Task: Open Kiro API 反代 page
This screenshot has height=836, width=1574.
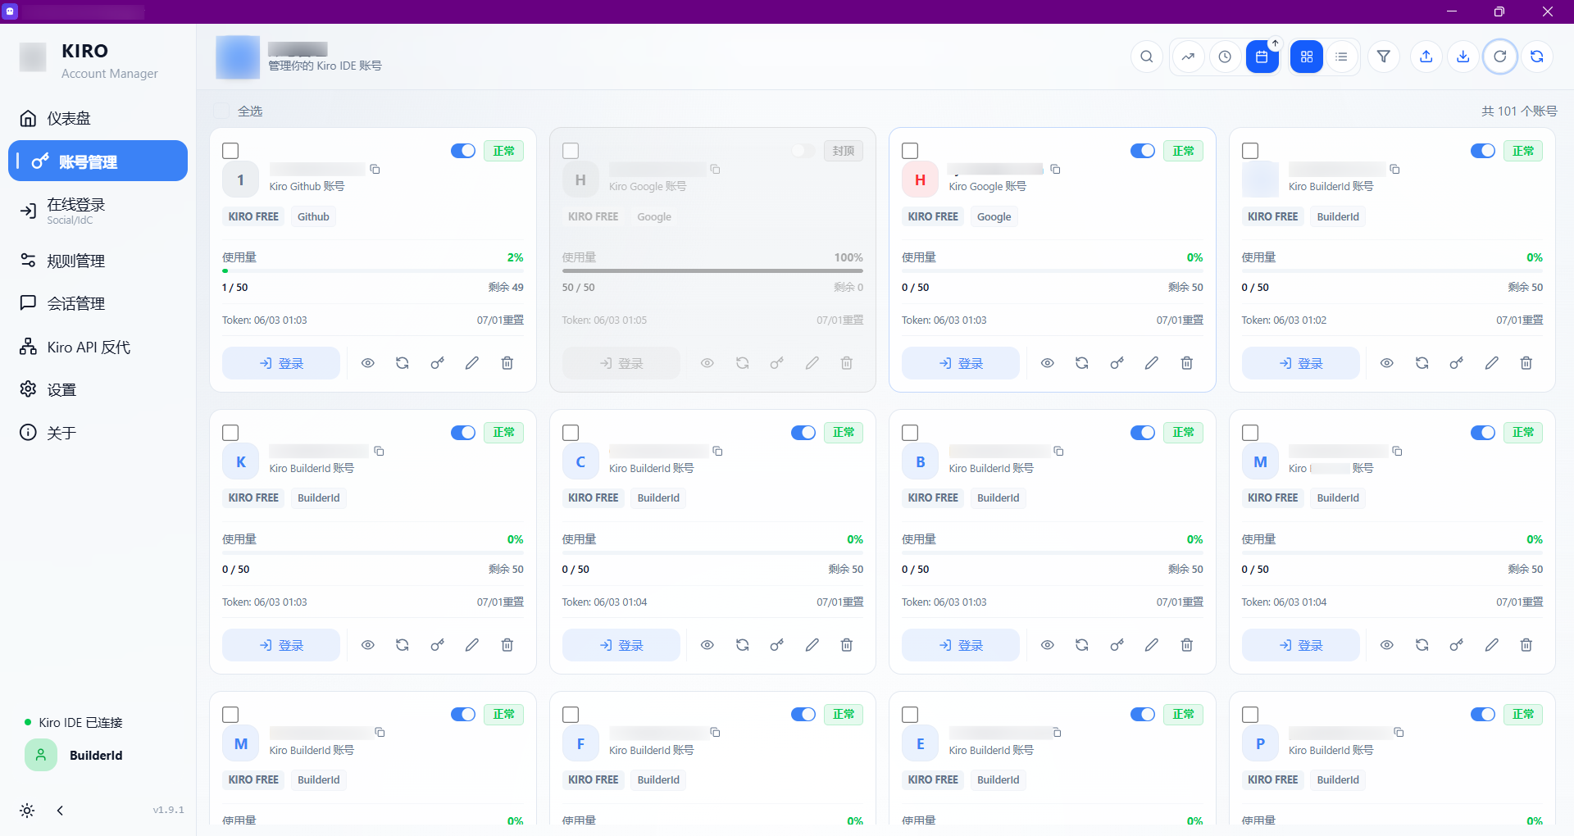Action: [98, 347]
